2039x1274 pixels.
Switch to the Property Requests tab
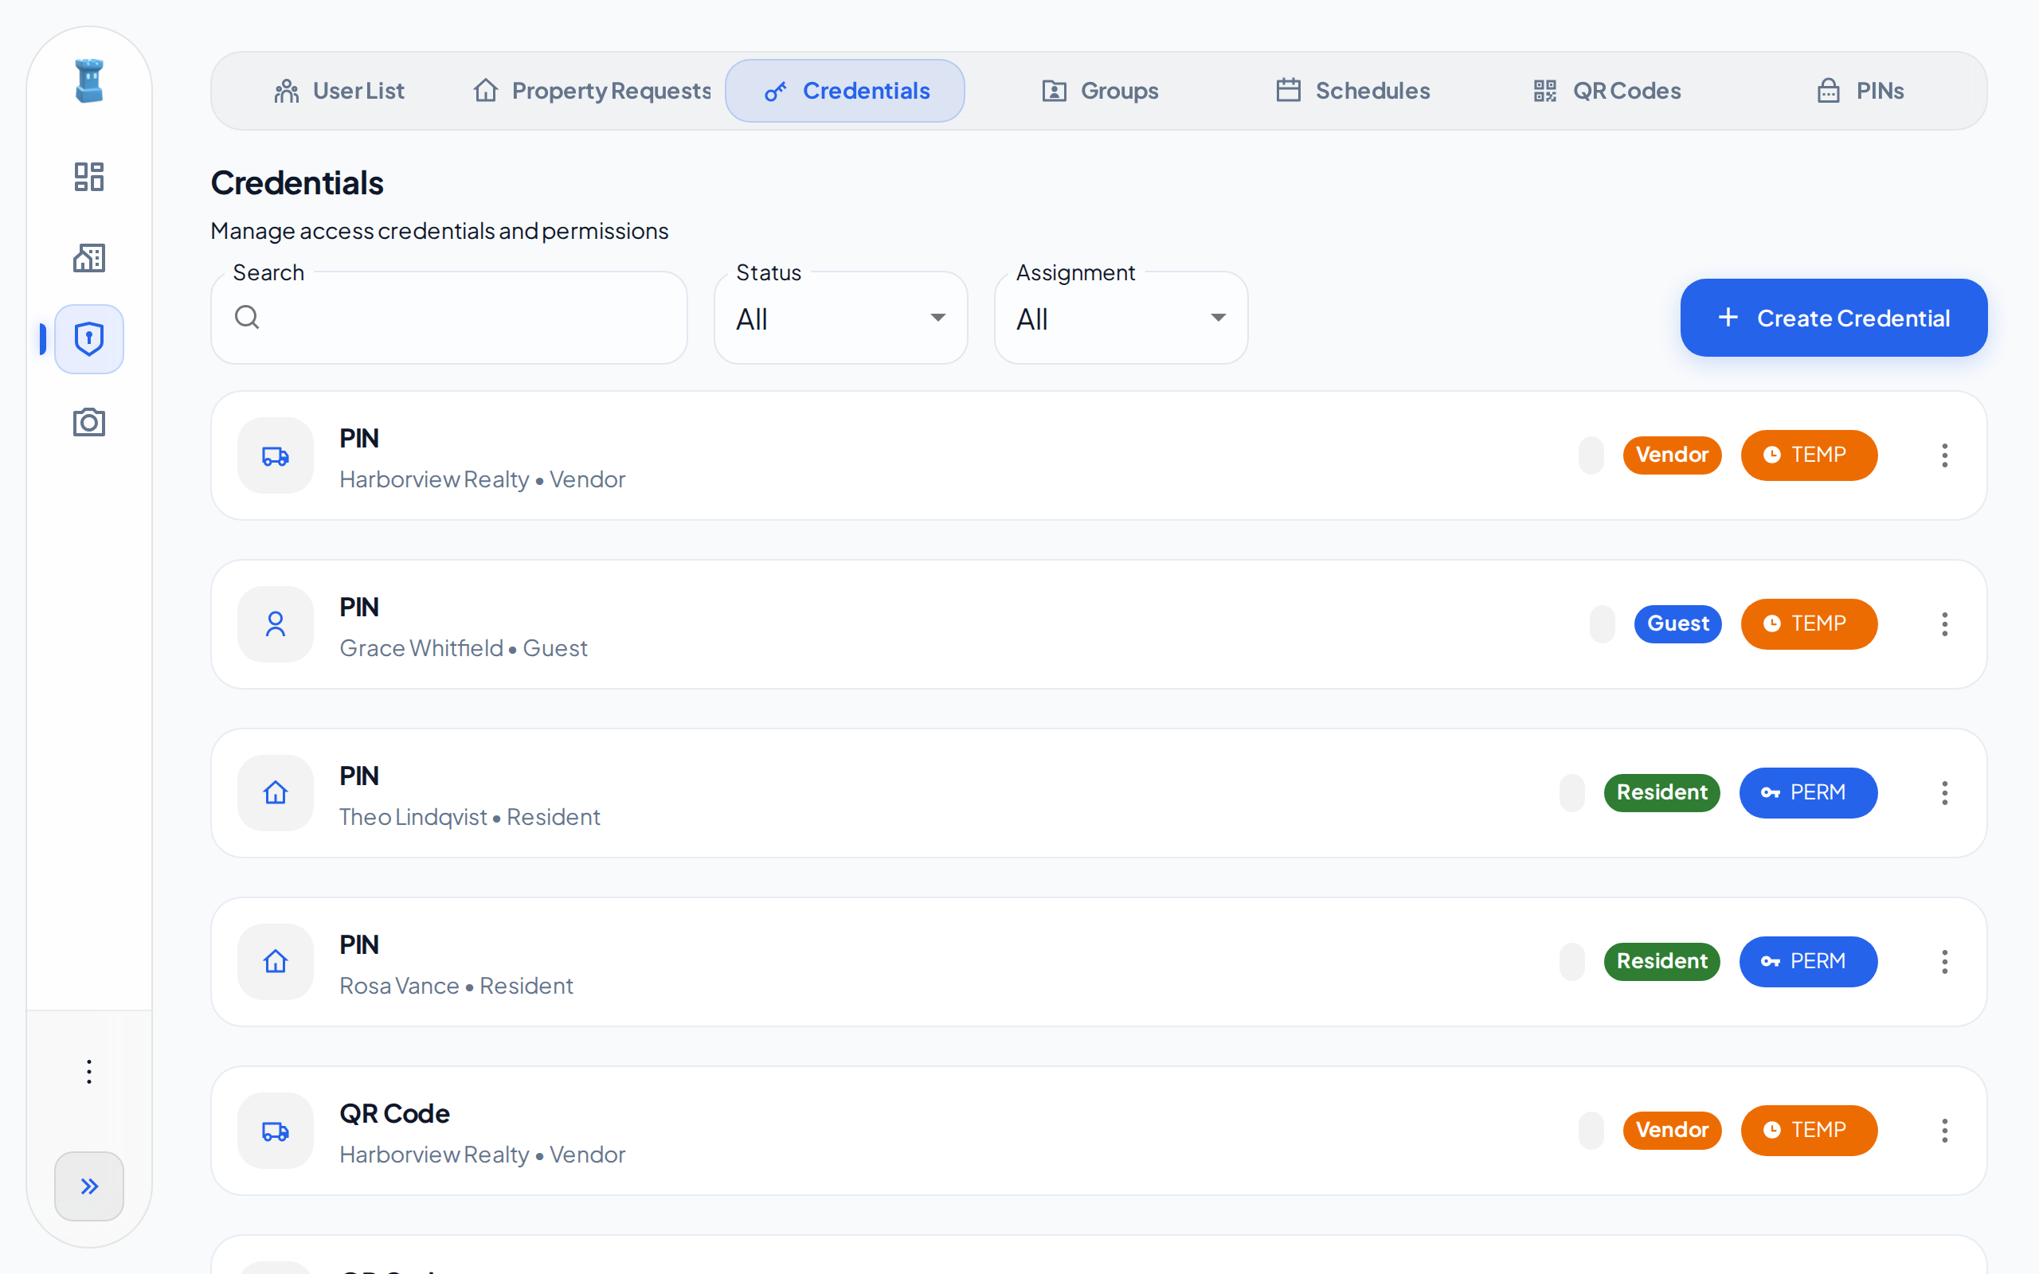pyautogui.click(x=593, y=91)
